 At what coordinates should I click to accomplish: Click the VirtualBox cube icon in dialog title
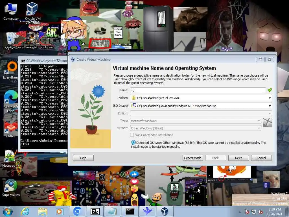click(x=73, y=59)
